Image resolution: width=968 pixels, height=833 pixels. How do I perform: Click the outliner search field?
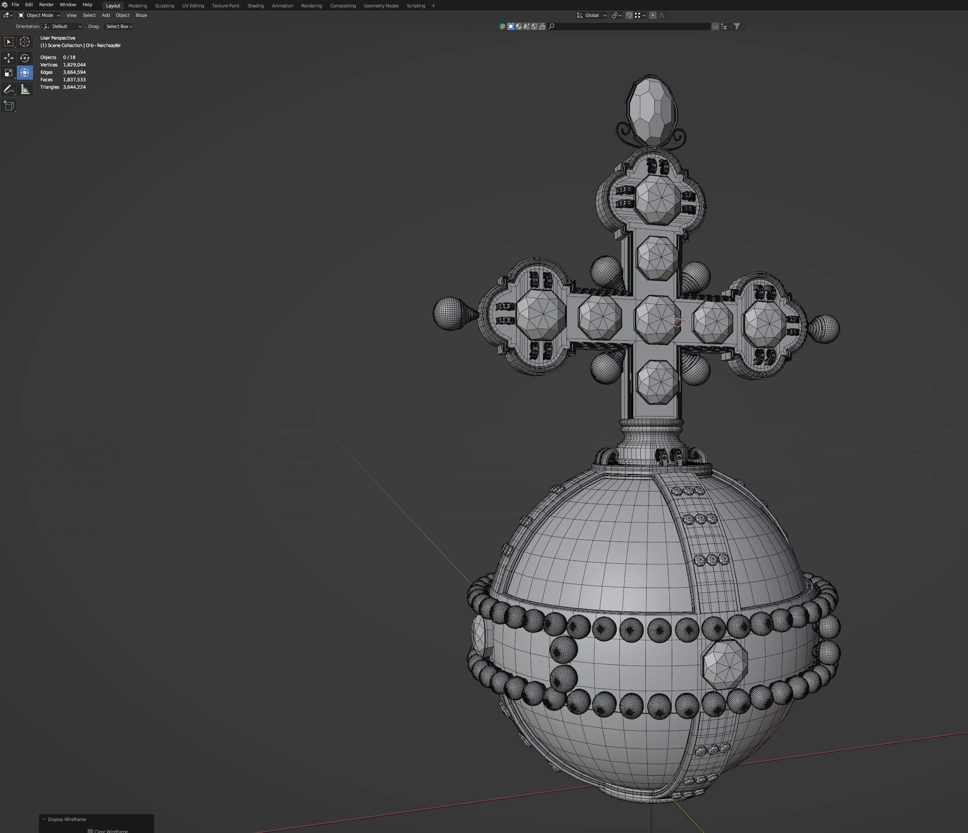[x=631, y=27]
